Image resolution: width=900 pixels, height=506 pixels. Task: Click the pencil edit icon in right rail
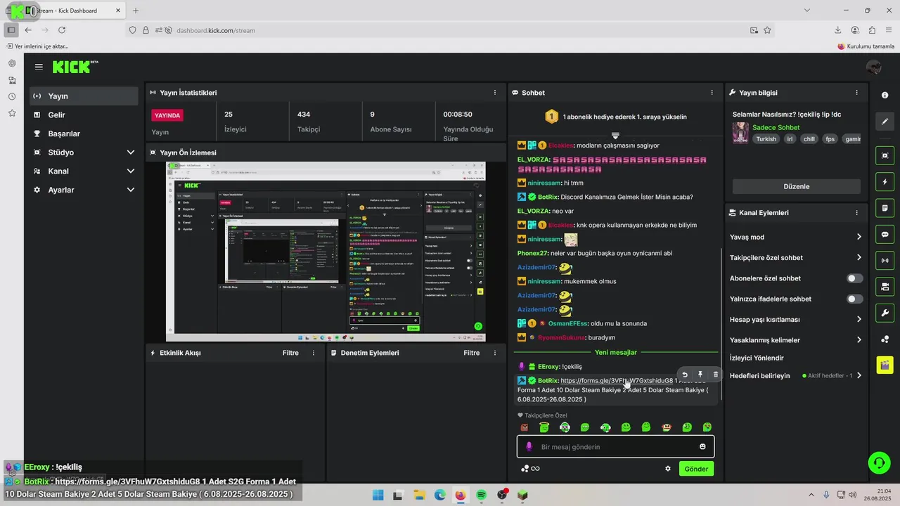[x=885, y=122]
